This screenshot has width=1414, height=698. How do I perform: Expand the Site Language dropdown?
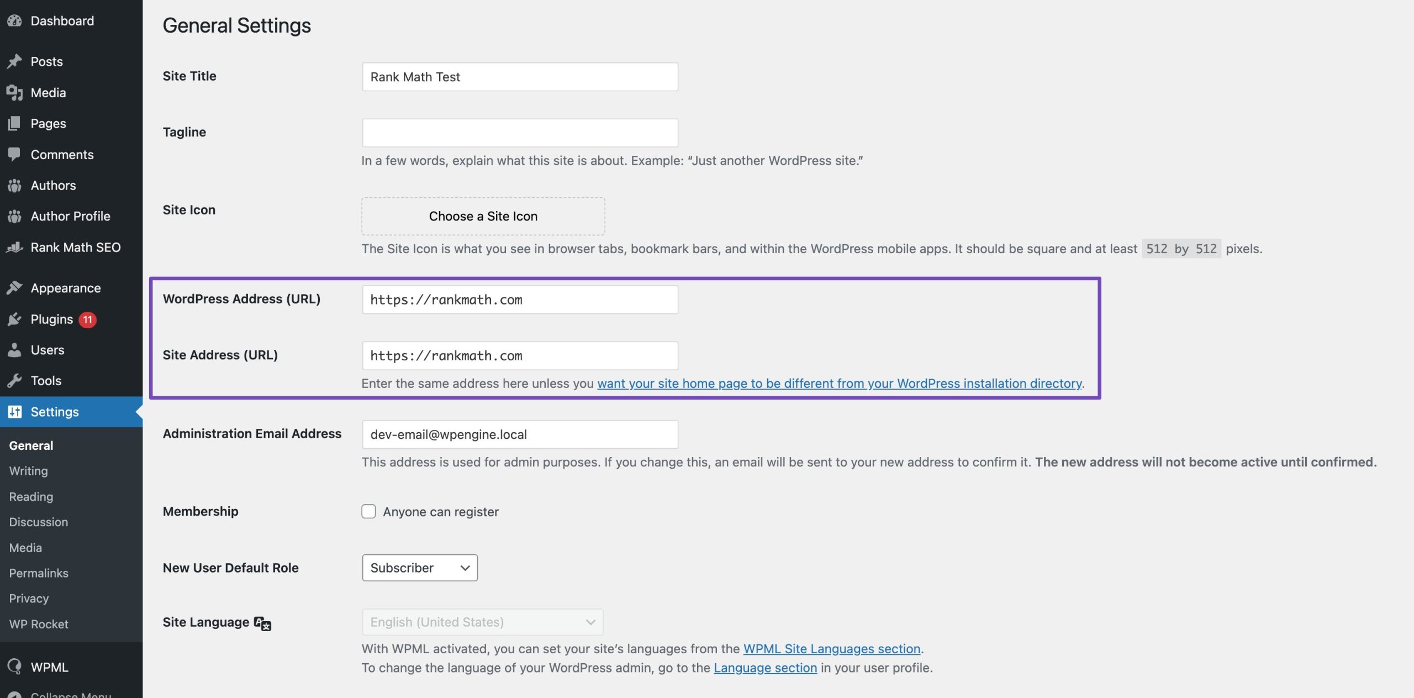pos(482,621)
